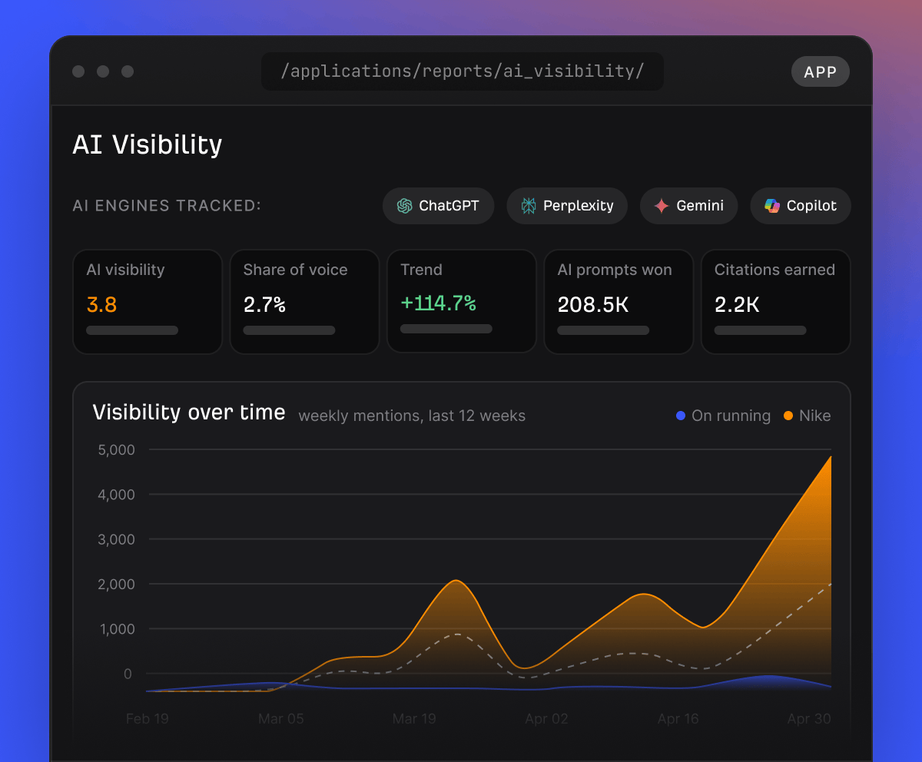
Task: Click the orange Nike legend dot
Action: click(788, 416)
